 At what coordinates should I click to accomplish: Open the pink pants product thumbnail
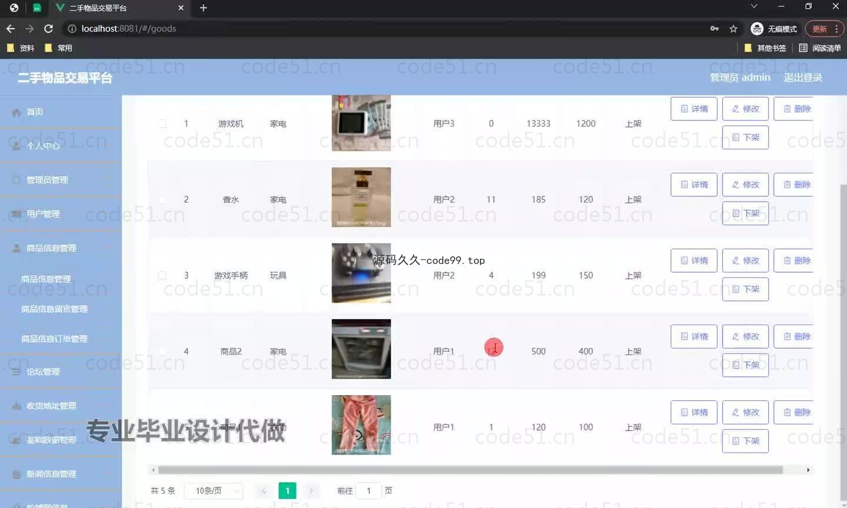click(361, 425)
